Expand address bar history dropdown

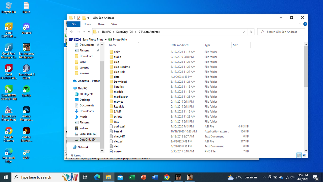[244, 32]
